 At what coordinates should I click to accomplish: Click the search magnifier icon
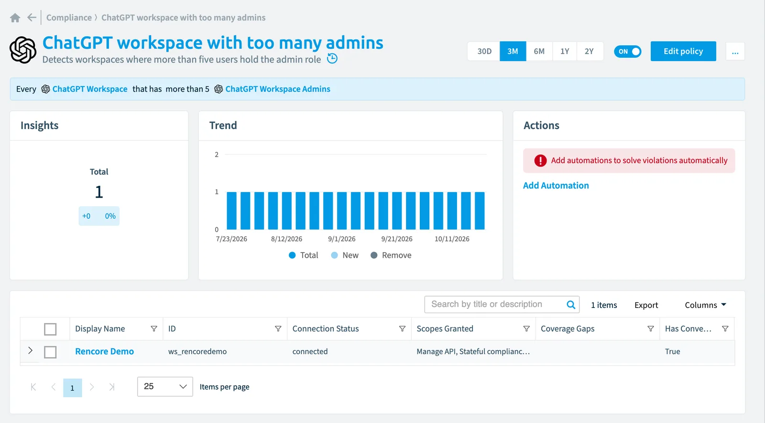pyautogui.click(x=571, y=305)
